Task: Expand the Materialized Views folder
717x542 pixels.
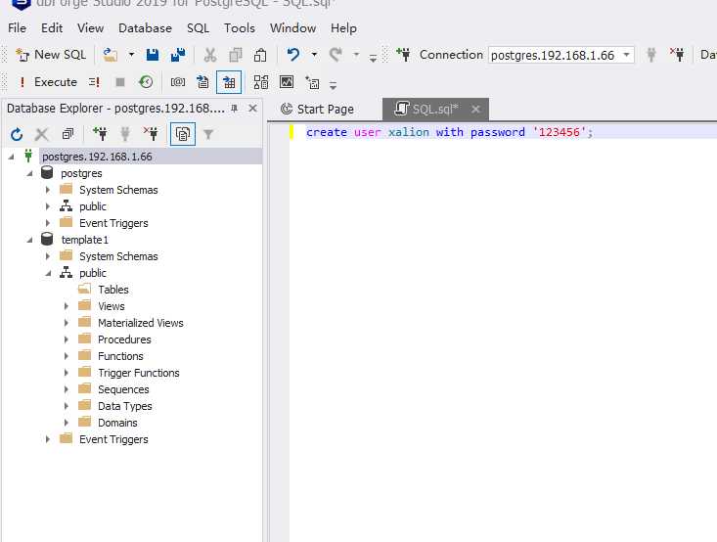Action: 67,323
